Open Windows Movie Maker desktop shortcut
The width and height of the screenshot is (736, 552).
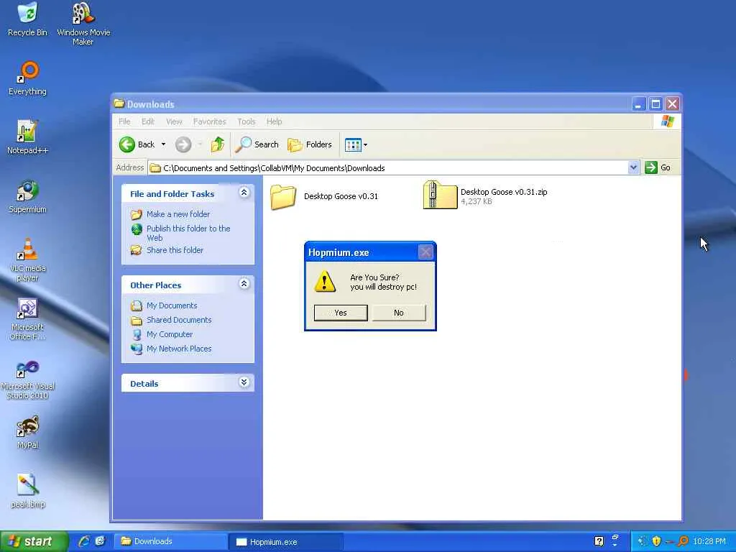[x=83, y=22]
